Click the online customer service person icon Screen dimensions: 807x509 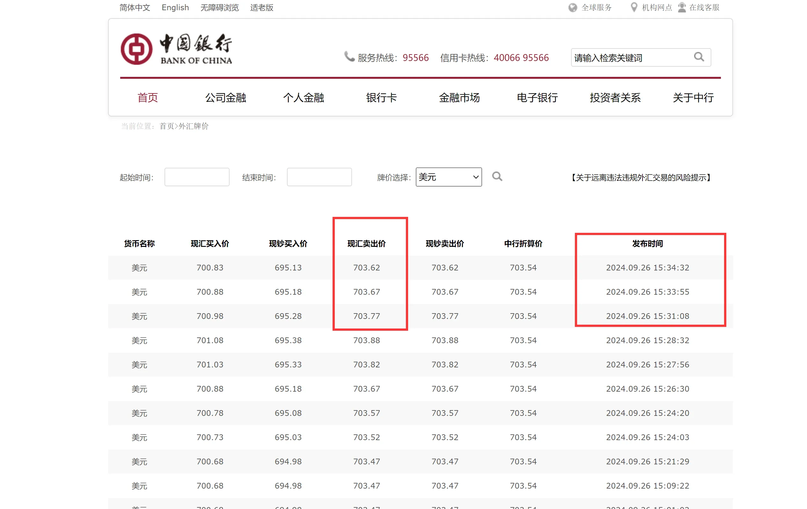[682, 7]
